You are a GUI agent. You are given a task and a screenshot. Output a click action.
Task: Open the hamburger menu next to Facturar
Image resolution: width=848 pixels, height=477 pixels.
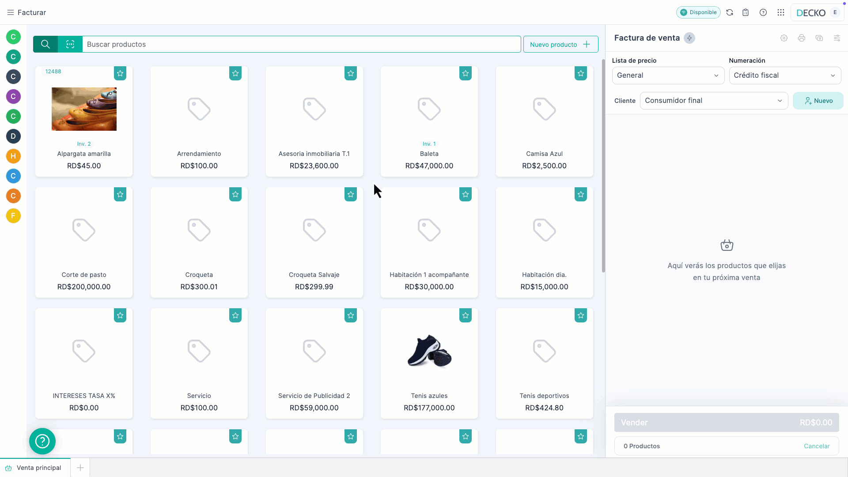11,12
